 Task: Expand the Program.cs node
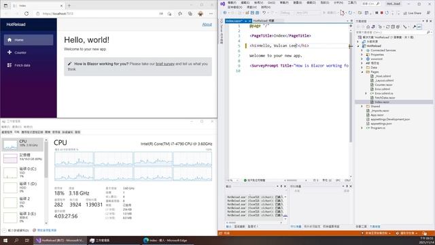pyautogui.click(x=362, y=128)
